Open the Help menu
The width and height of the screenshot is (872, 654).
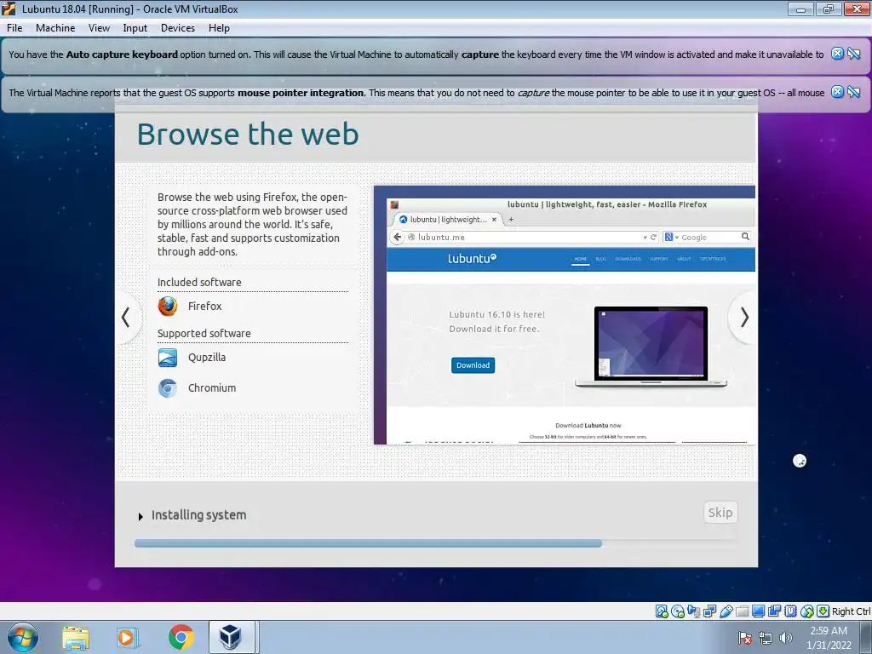click(x=219, y=28)
